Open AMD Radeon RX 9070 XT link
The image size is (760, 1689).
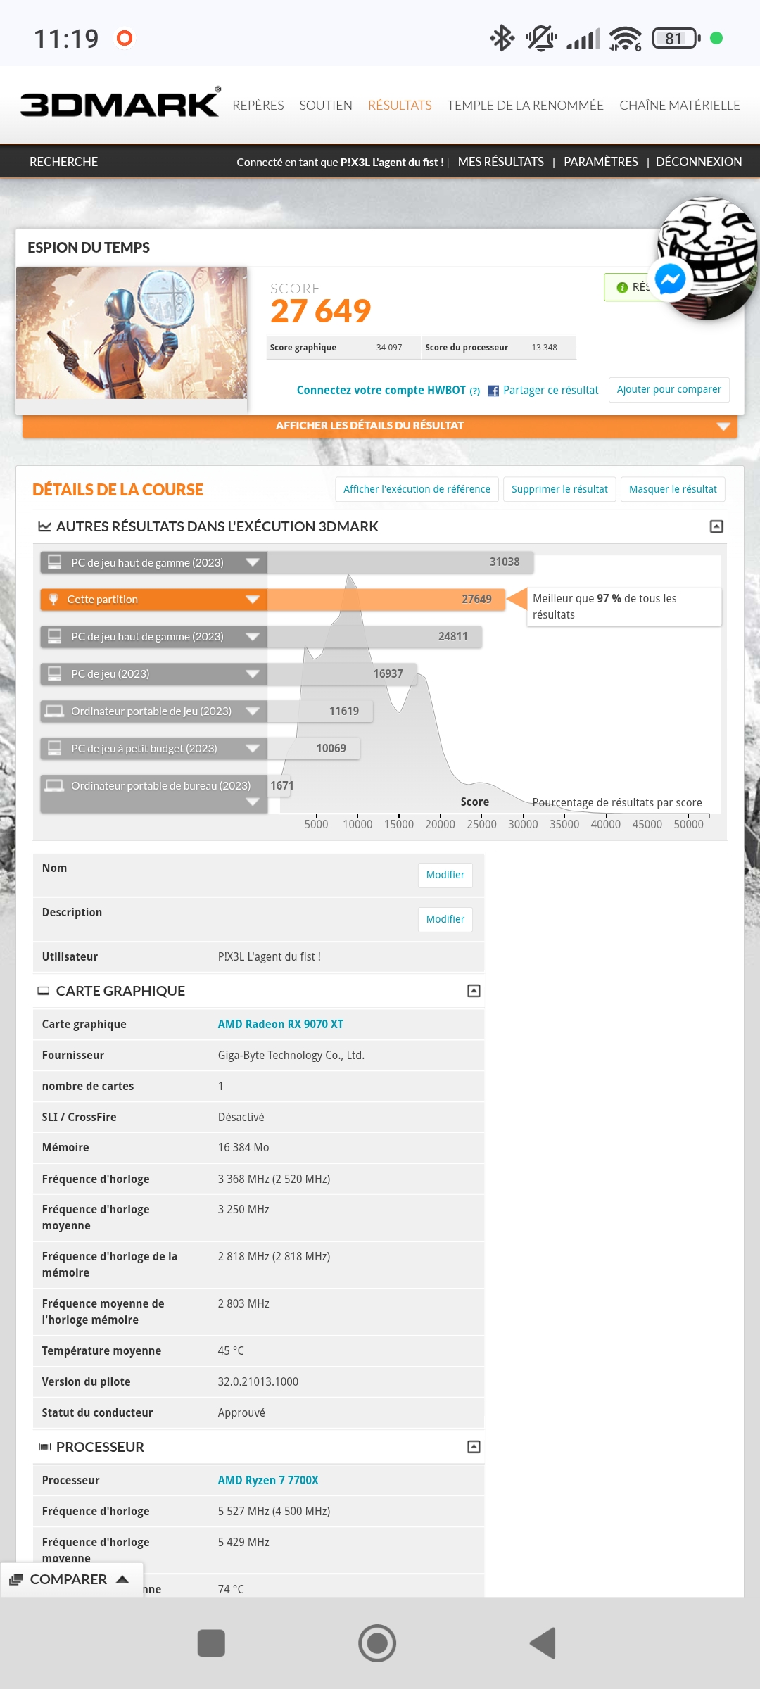[281, 1025]
